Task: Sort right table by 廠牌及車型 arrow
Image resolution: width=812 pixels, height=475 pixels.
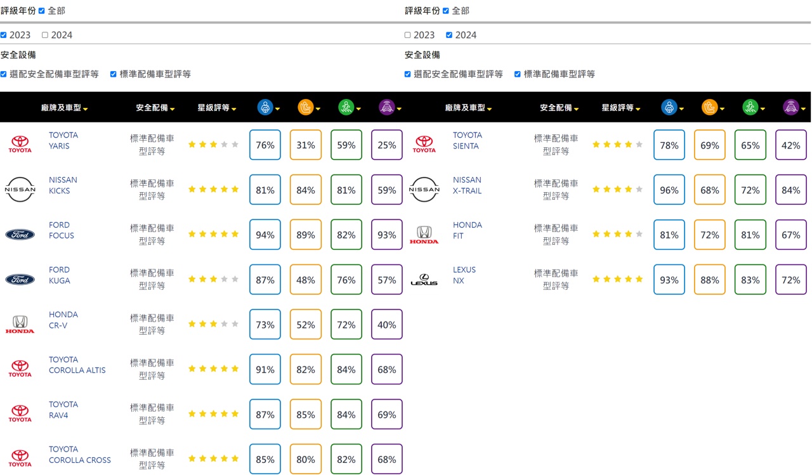Action: 490,109
